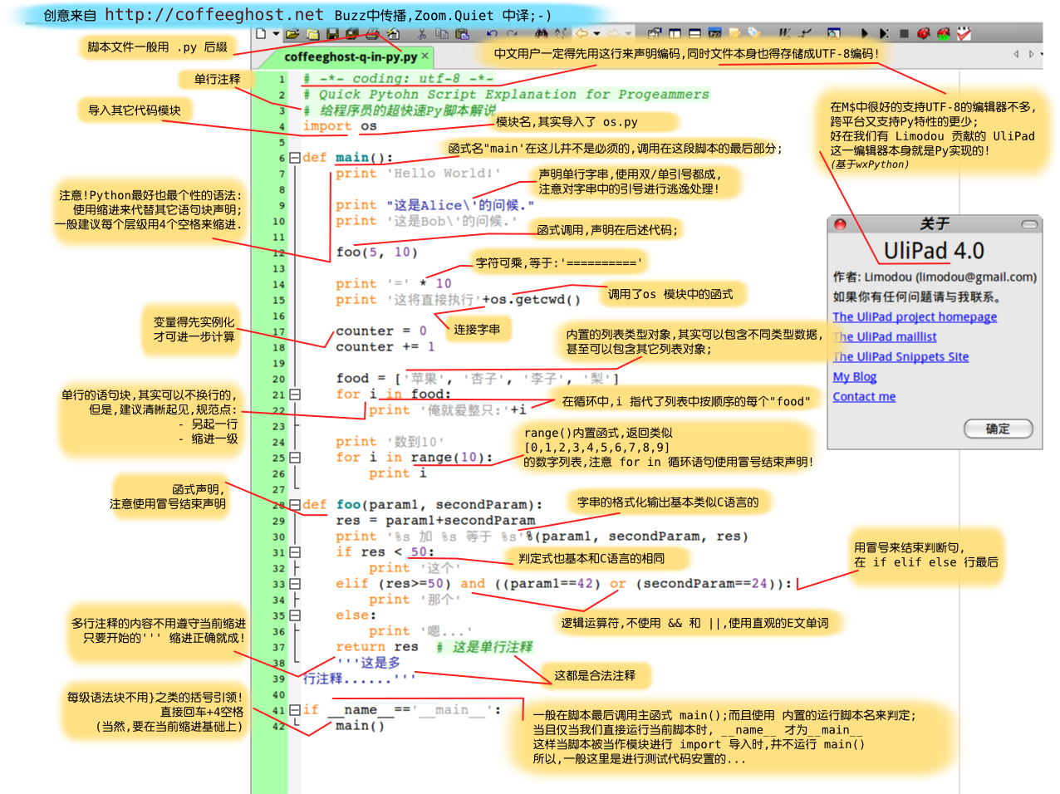Collapse the fold at the if __name__ line

(294, 710)
